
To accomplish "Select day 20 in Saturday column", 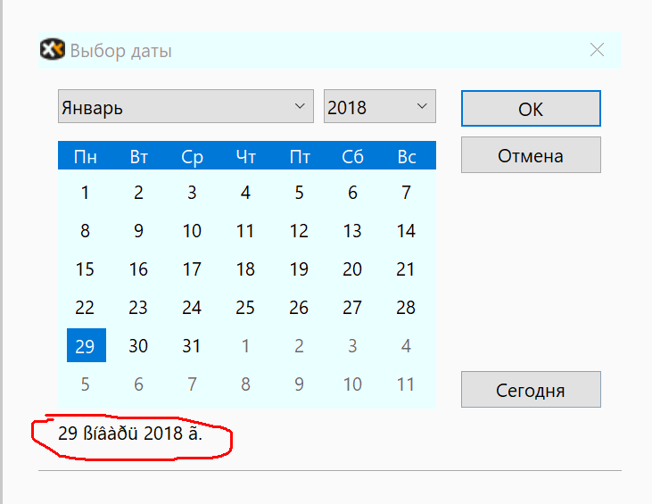I will 352,269.
